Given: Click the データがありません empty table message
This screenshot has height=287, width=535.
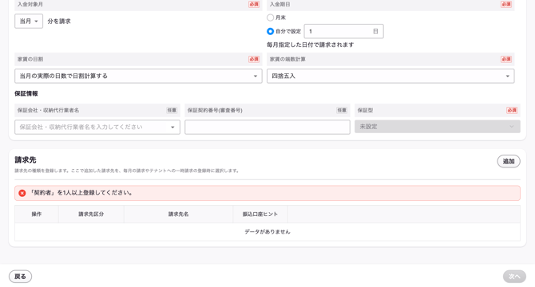Looking at the screenshot, I should tap(267, 232).
